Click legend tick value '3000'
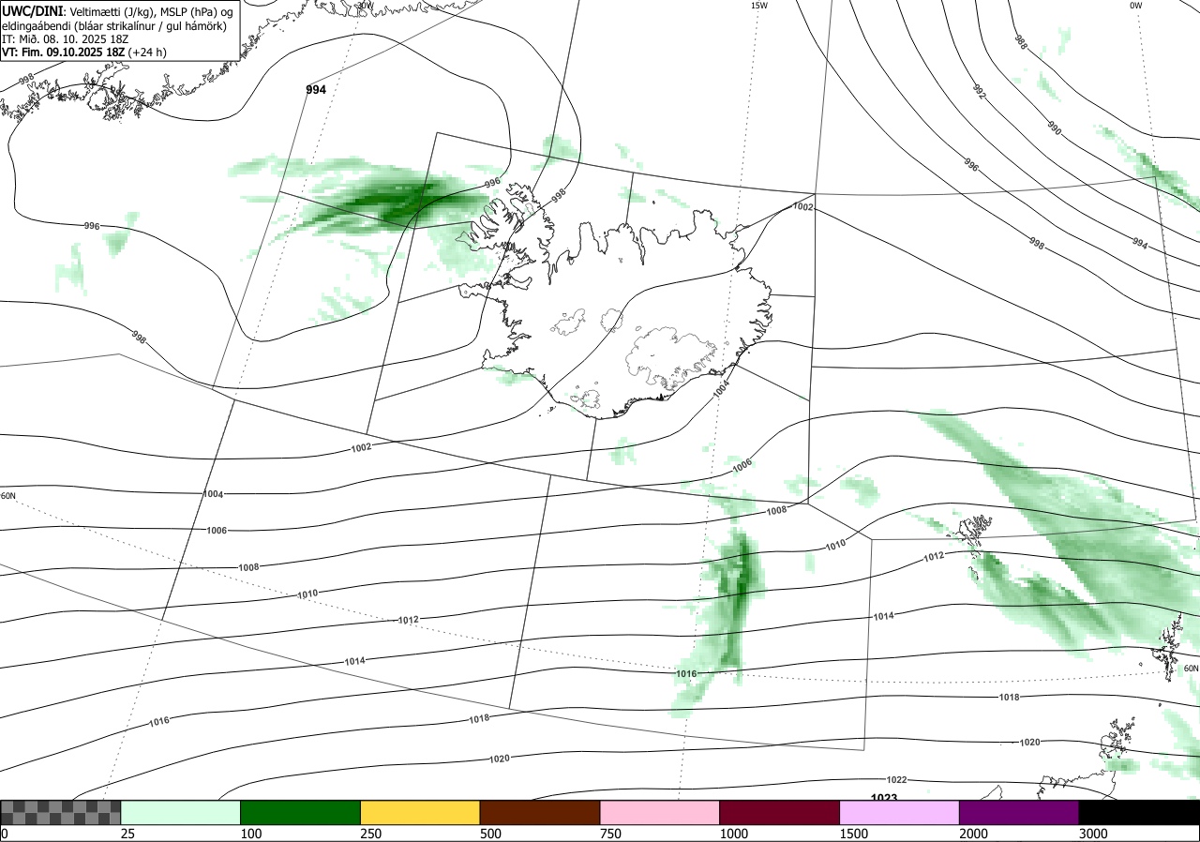The height and width of the screenshot is (842, 1200). [x=1093, y=834]
